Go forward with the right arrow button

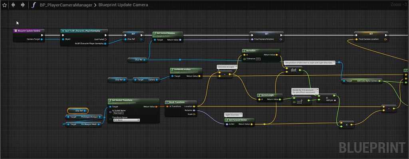(23, 5)
